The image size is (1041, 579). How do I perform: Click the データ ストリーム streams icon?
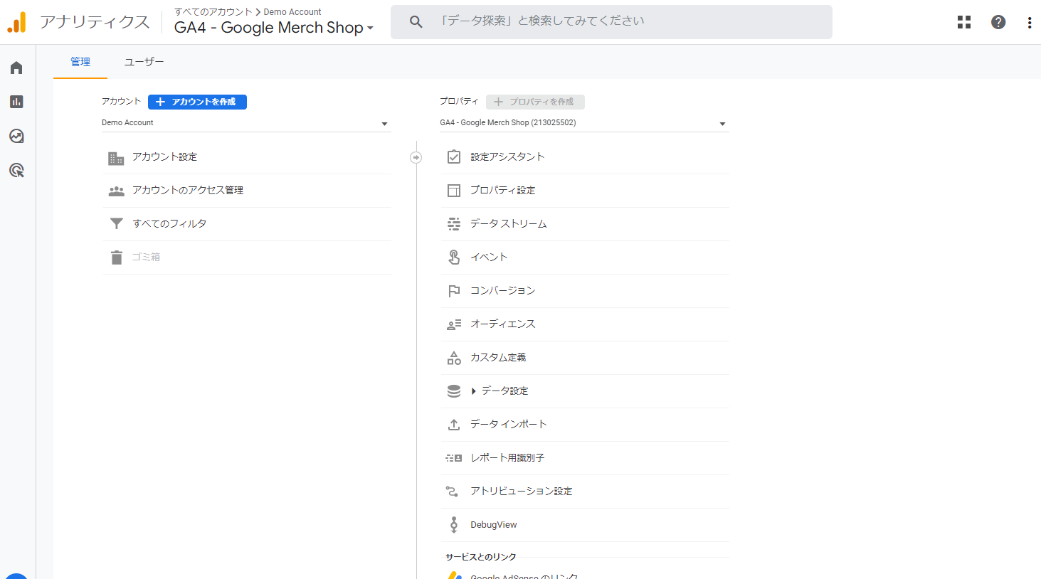click(x=454, y=224)
